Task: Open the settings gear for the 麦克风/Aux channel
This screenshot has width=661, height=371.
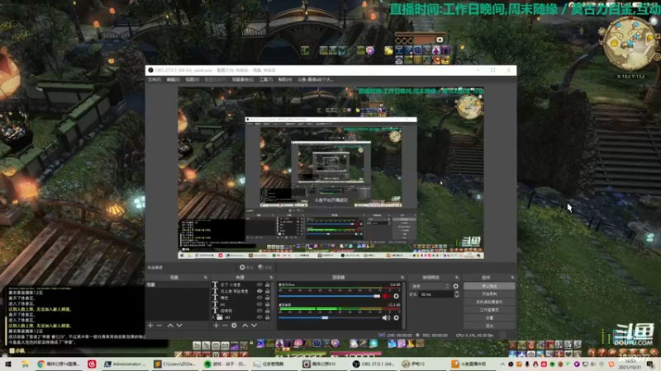Action: pos(397,296)
